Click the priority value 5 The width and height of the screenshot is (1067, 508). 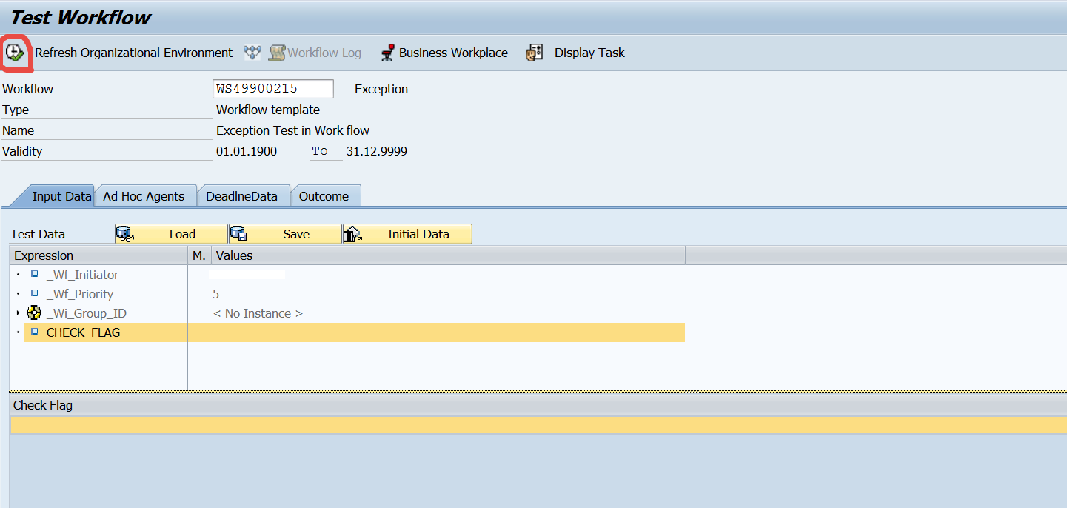[x=216, y=294]
